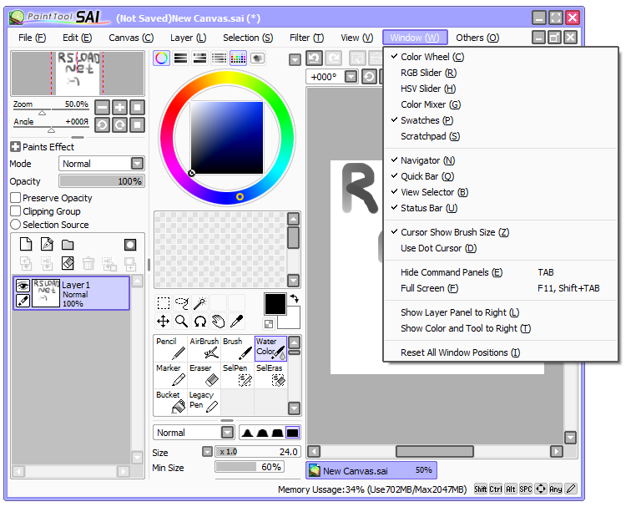Click the zoom out minus button
The height and width of the screenshot is (512, 641).
(102, 108)
